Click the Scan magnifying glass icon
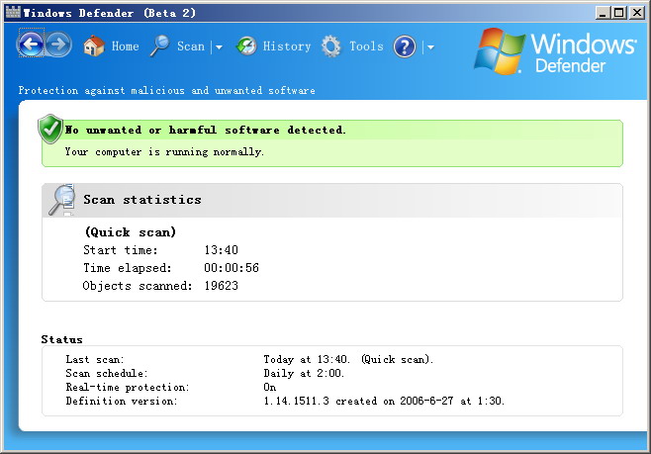Image resolution: width=651 pixels, height=454 pixels. [x=160, y=45]
